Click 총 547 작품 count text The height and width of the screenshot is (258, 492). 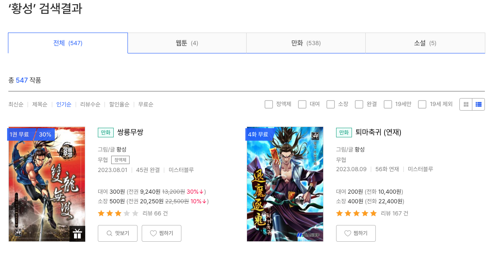(25, 80)
